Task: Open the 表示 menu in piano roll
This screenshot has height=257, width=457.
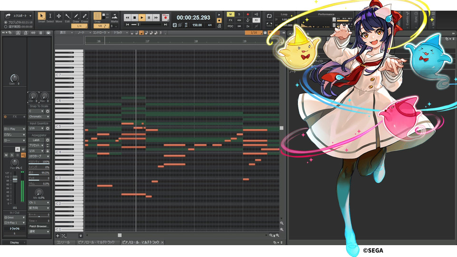Action: [x=65, y=33]
